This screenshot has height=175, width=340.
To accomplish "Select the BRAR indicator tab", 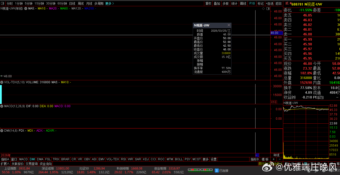I will pos(65,159).
